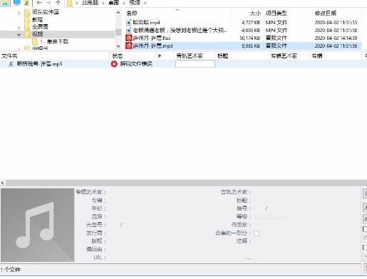
Task: Expand the 河东软件园 tree node
Action: point(19,13)
